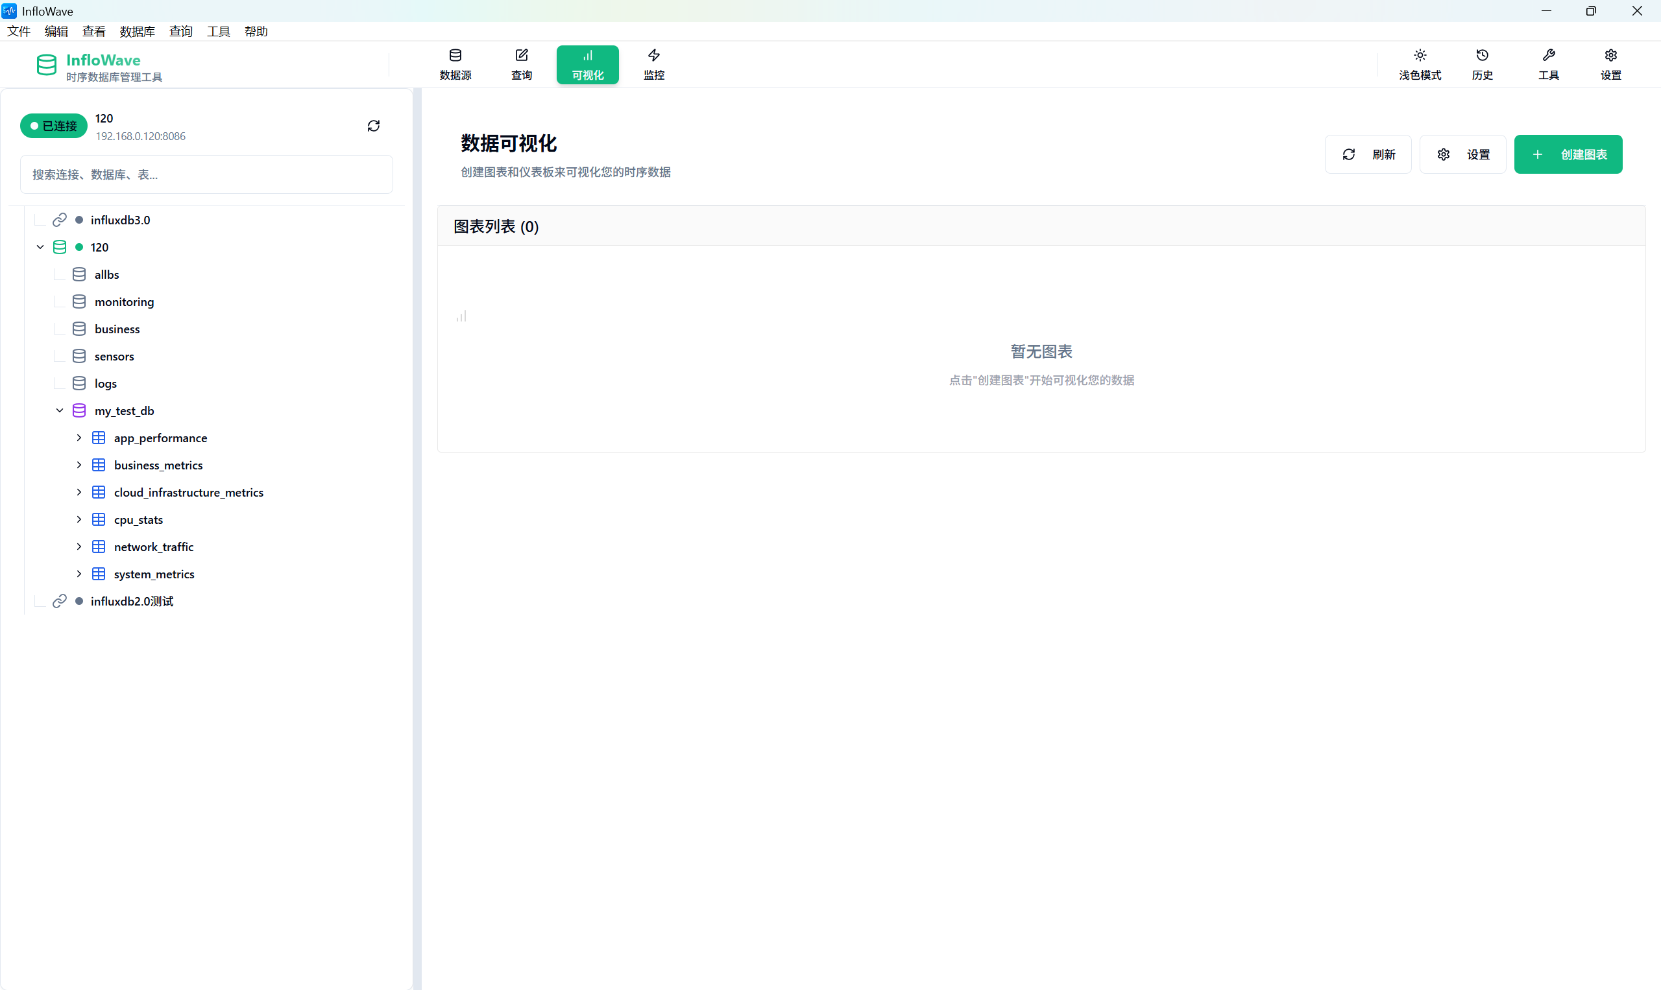Click the database icon next to logs

point(79,384)
